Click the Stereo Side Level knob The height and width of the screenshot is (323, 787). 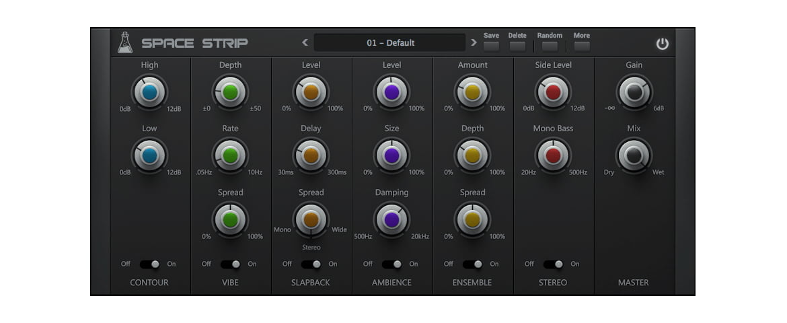(x=553, y=92)
